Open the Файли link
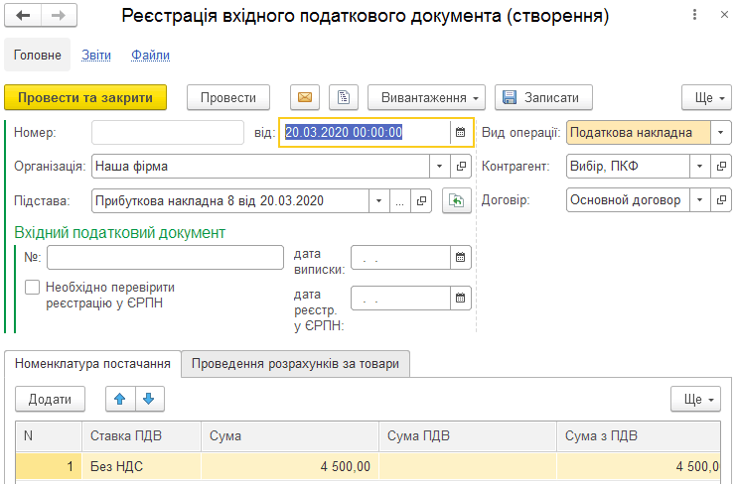This screenshot has height=484, width=737. (150, 55)
